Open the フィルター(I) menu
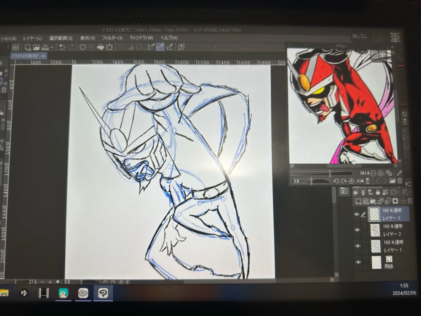421x316 pixels. [112, 38]
